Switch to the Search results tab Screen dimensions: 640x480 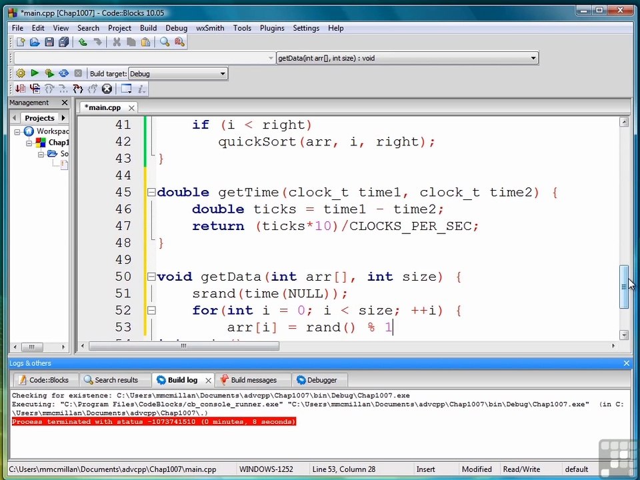116,380
